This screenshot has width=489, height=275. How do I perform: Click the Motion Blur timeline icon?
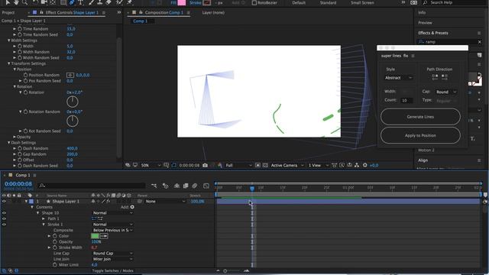194,186
